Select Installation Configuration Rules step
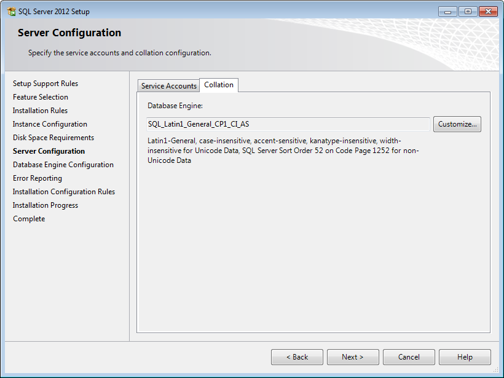This screenshot has width=504, height=378. [x=64, y=192]
